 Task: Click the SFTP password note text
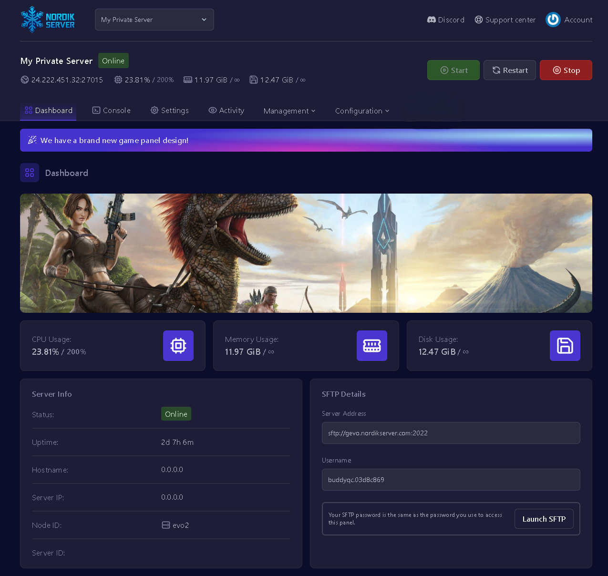click(415, 519)
